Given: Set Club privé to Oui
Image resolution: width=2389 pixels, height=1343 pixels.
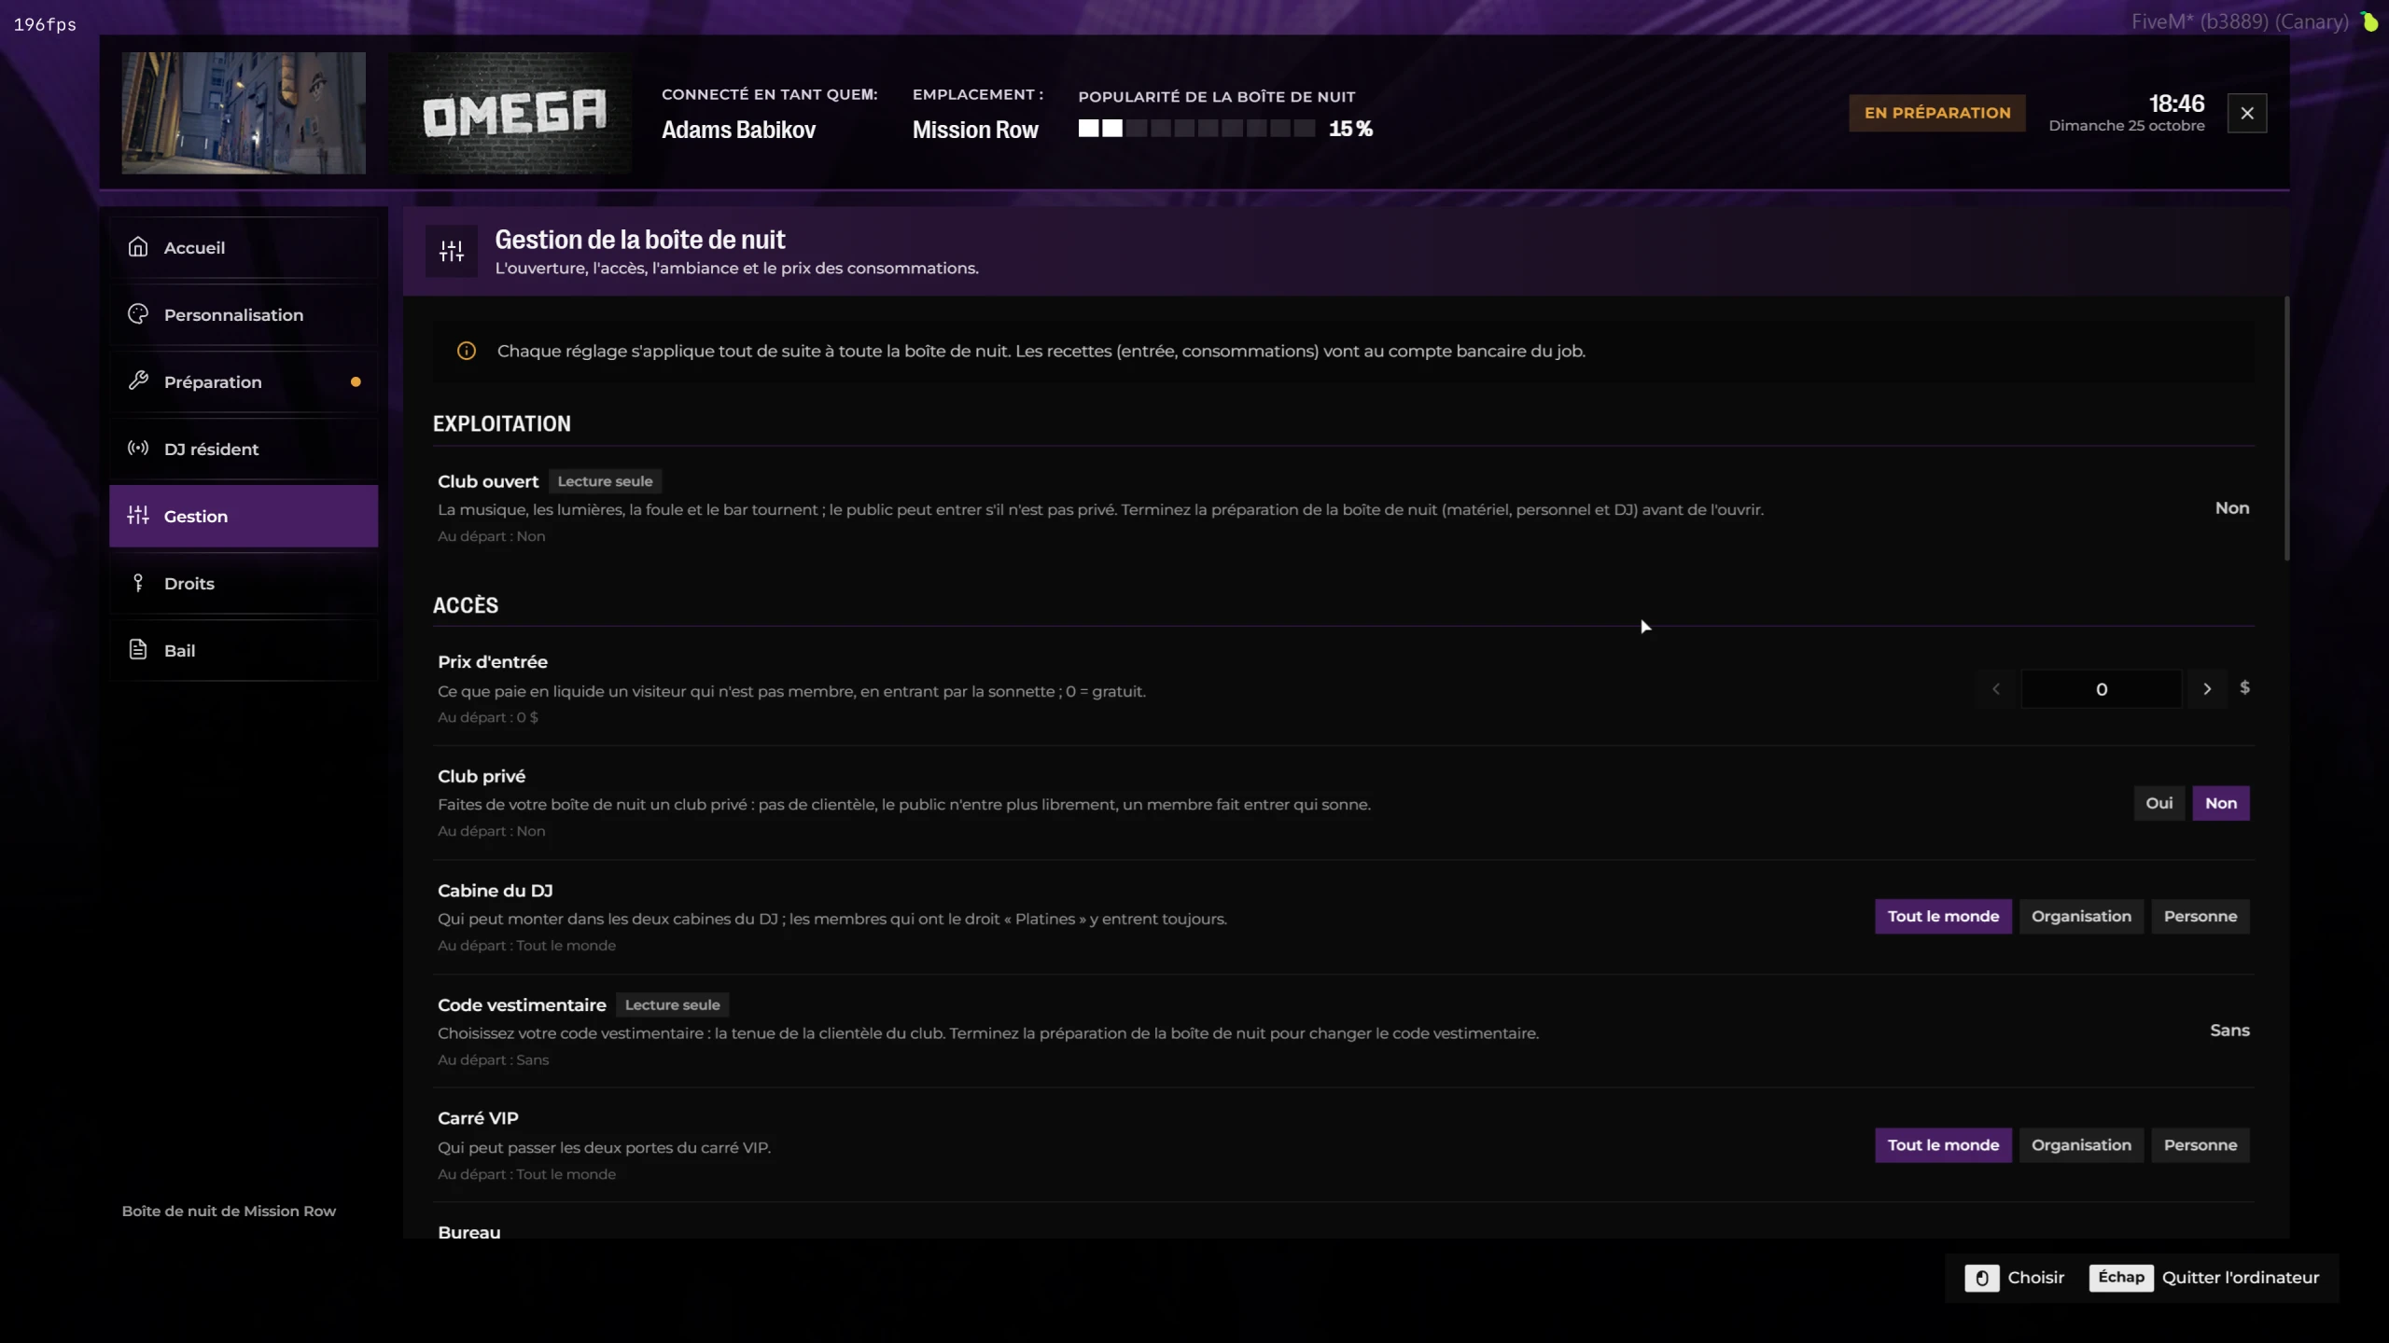Looking at the screenshot, I should pyautogui.click(x=2158, y=803).
